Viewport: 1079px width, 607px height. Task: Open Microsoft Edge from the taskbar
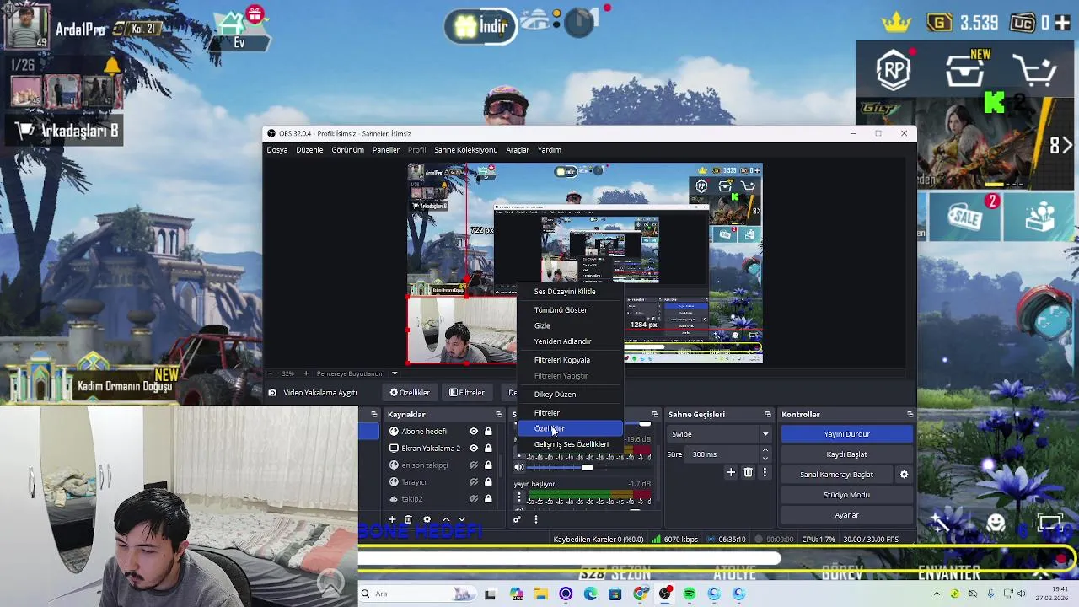pyautogui.click(x=590, y=594)
